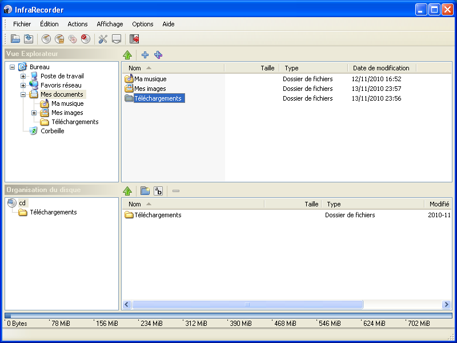Click the new folder icon in disc layout toolbar

point(145,191)
